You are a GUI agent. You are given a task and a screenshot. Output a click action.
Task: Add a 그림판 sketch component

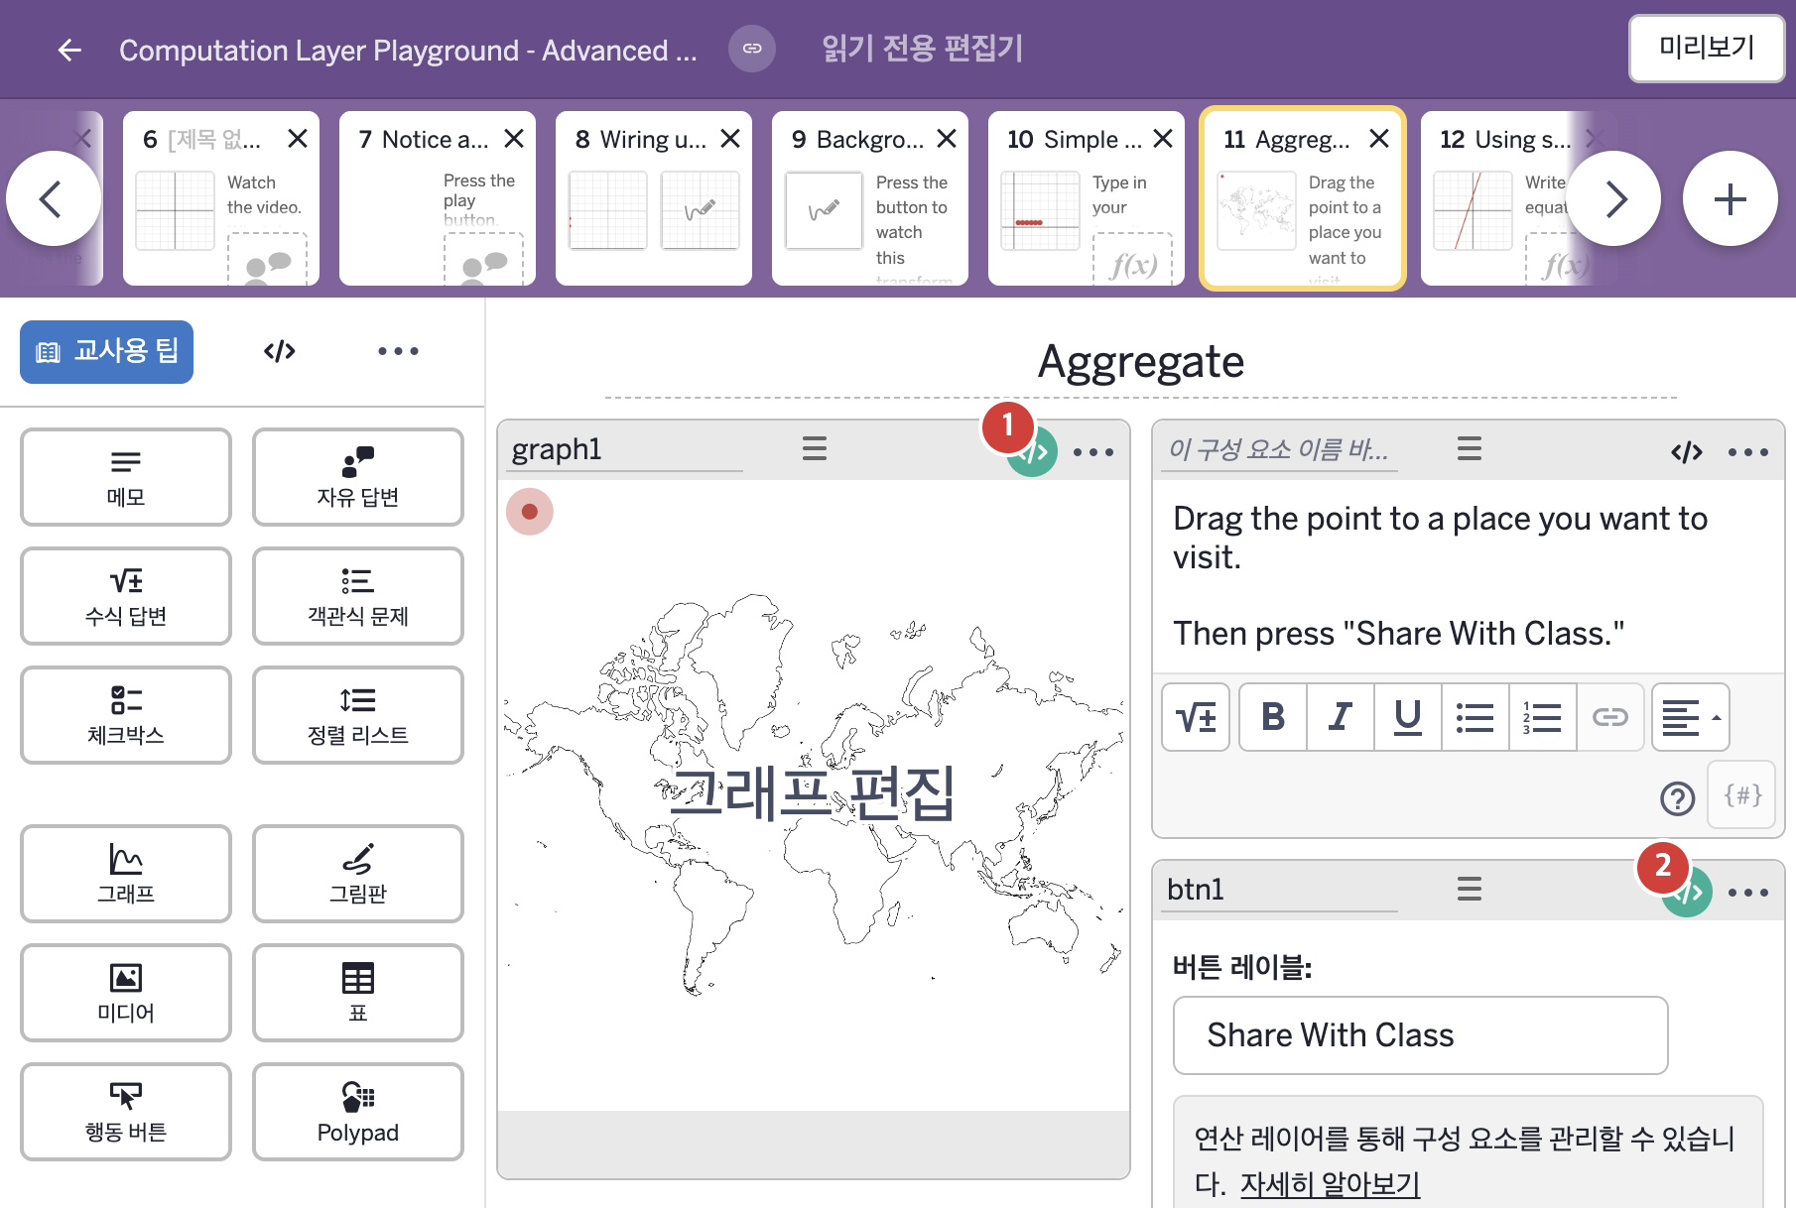coord(358,874)
